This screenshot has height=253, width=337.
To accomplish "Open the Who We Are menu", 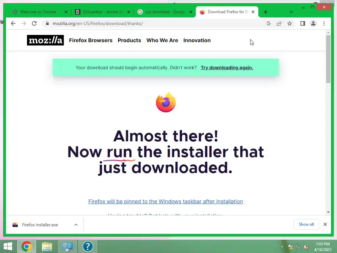I will click(162, 40).
